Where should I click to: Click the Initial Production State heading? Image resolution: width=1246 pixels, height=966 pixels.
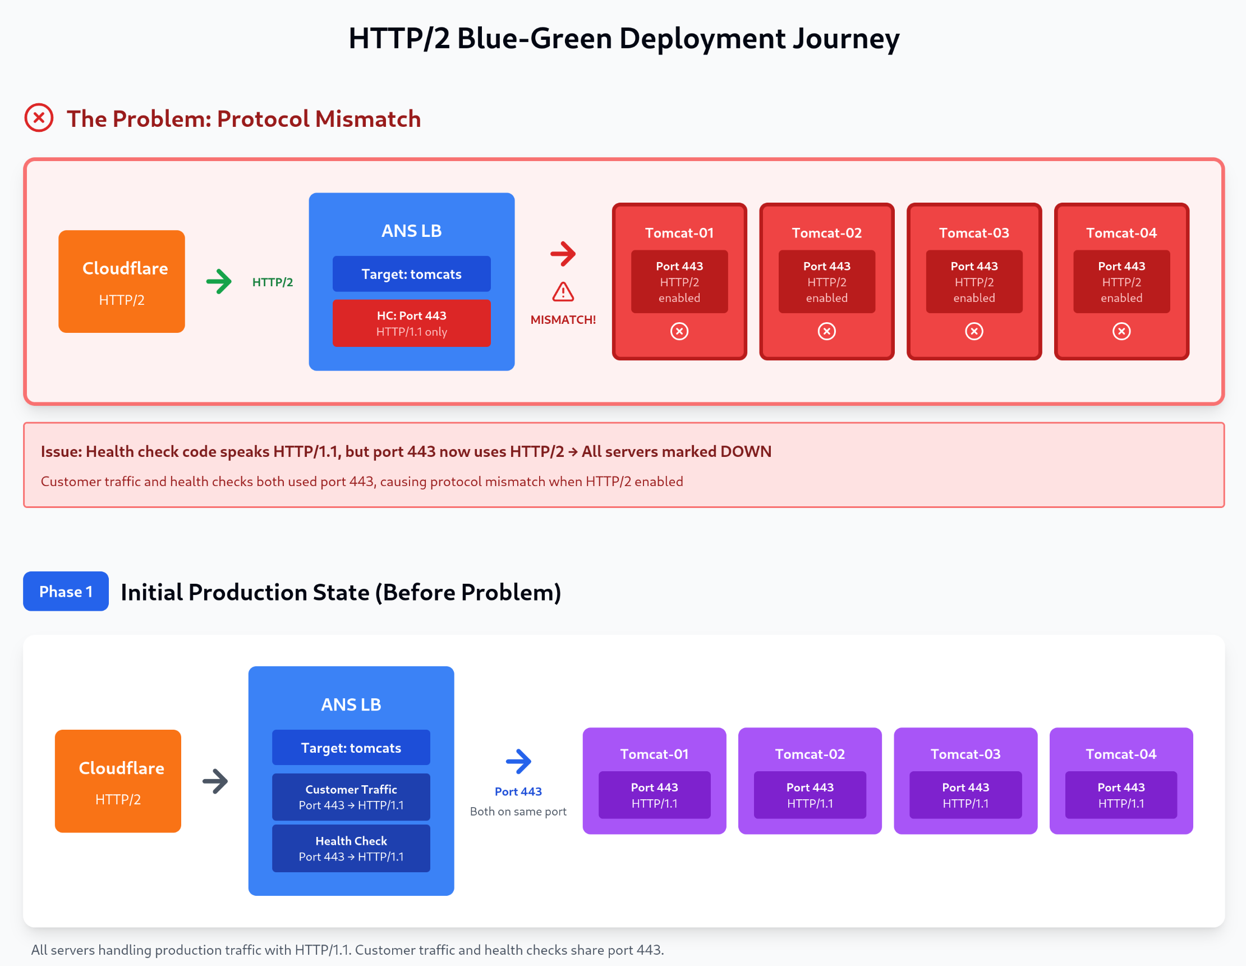tap(341, 592)
